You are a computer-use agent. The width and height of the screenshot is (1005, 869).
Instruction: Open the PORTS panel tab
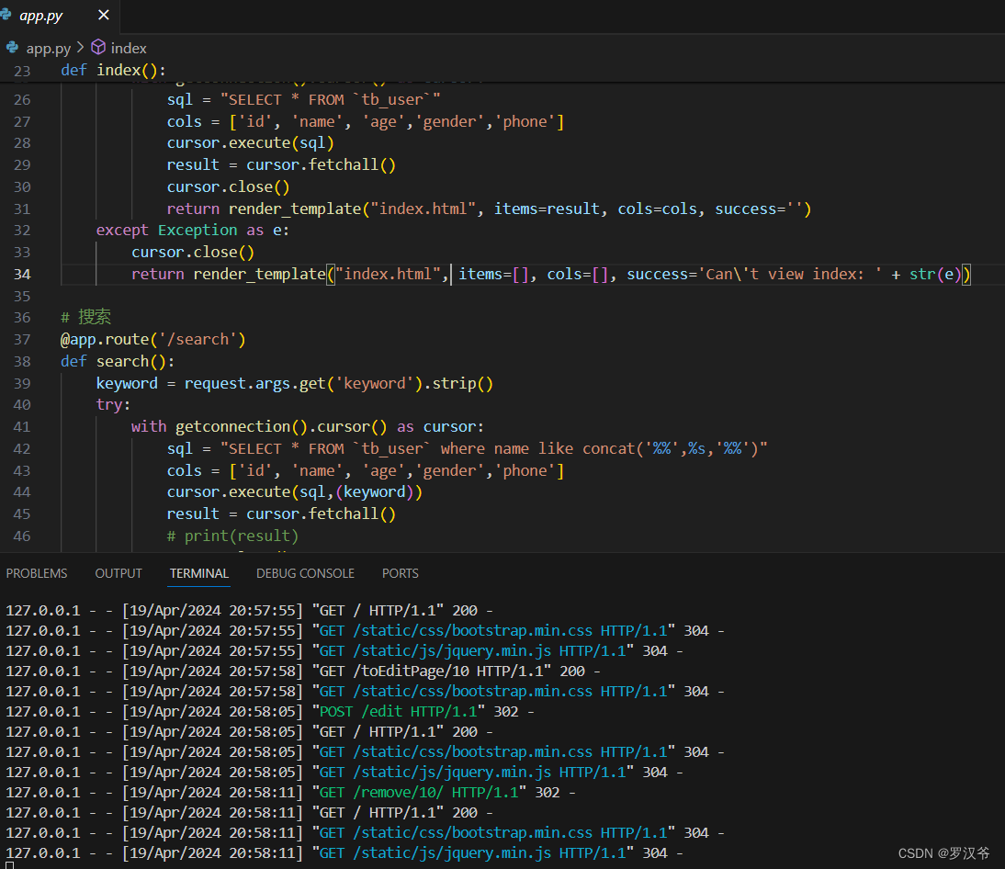tap(400, 573)
